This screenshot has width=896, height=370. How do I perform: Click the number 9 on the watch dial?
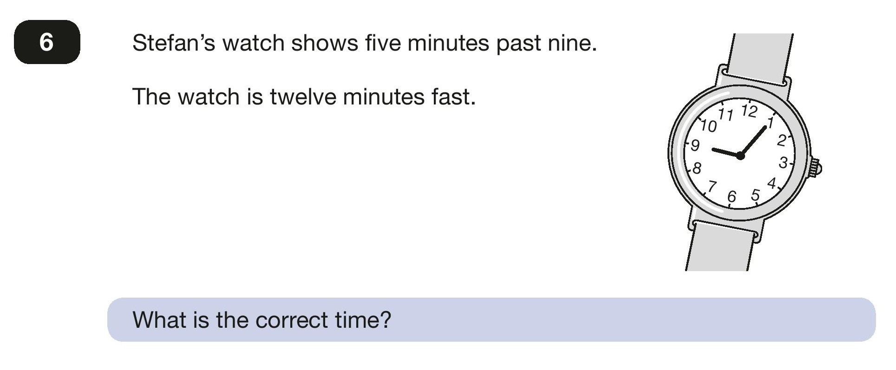(x=695, y=145)
